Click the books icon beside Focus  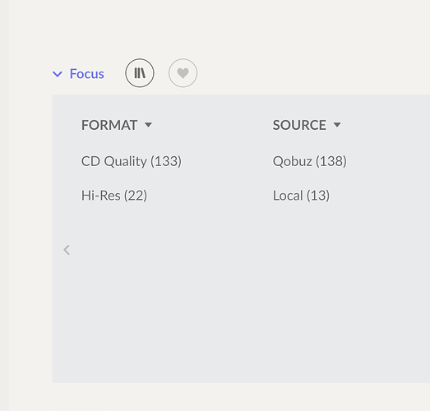click(140, 73)
